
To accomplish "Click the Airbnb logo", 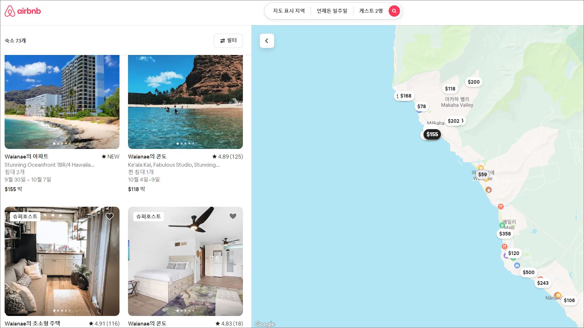I will tap(23, 11).
